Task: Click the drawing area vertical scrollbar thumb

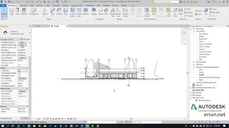Action: point(187,73)
